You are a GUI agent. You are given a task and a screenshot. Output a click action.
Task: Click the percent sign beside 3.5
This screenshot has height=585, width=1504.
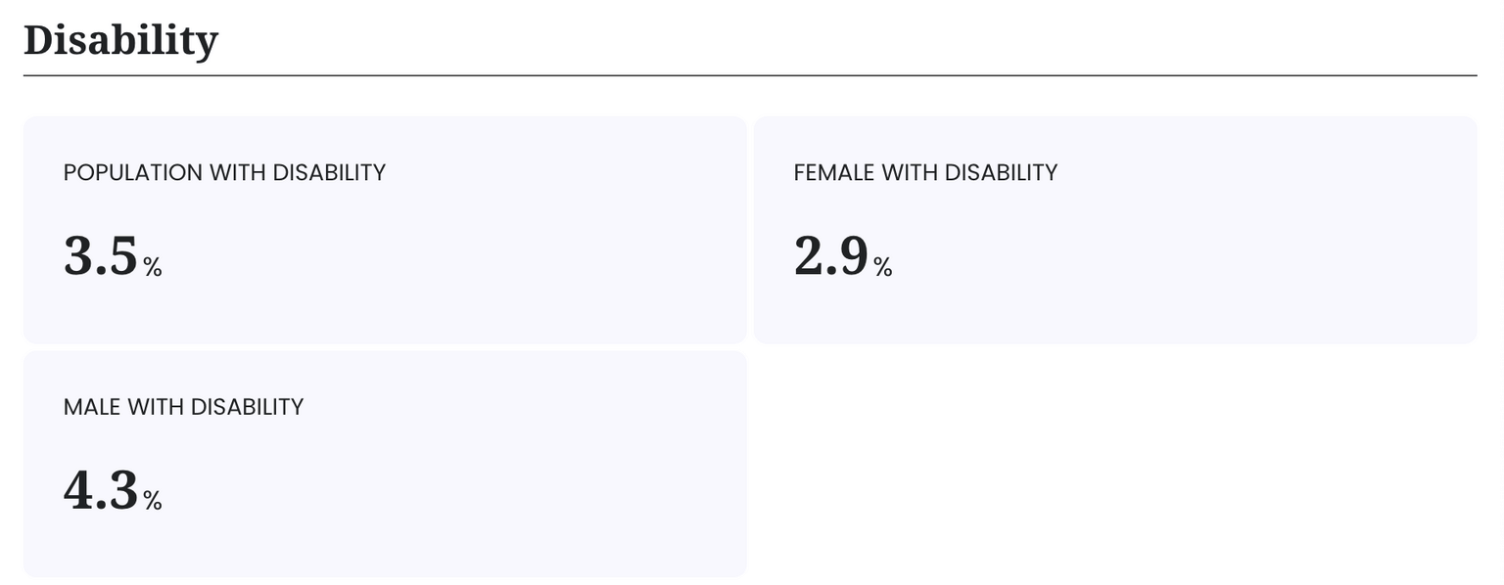[153, 267]
